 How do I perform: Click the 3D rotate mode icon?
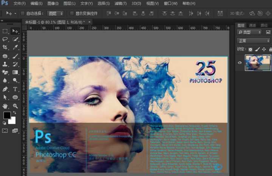pos(252,13)
